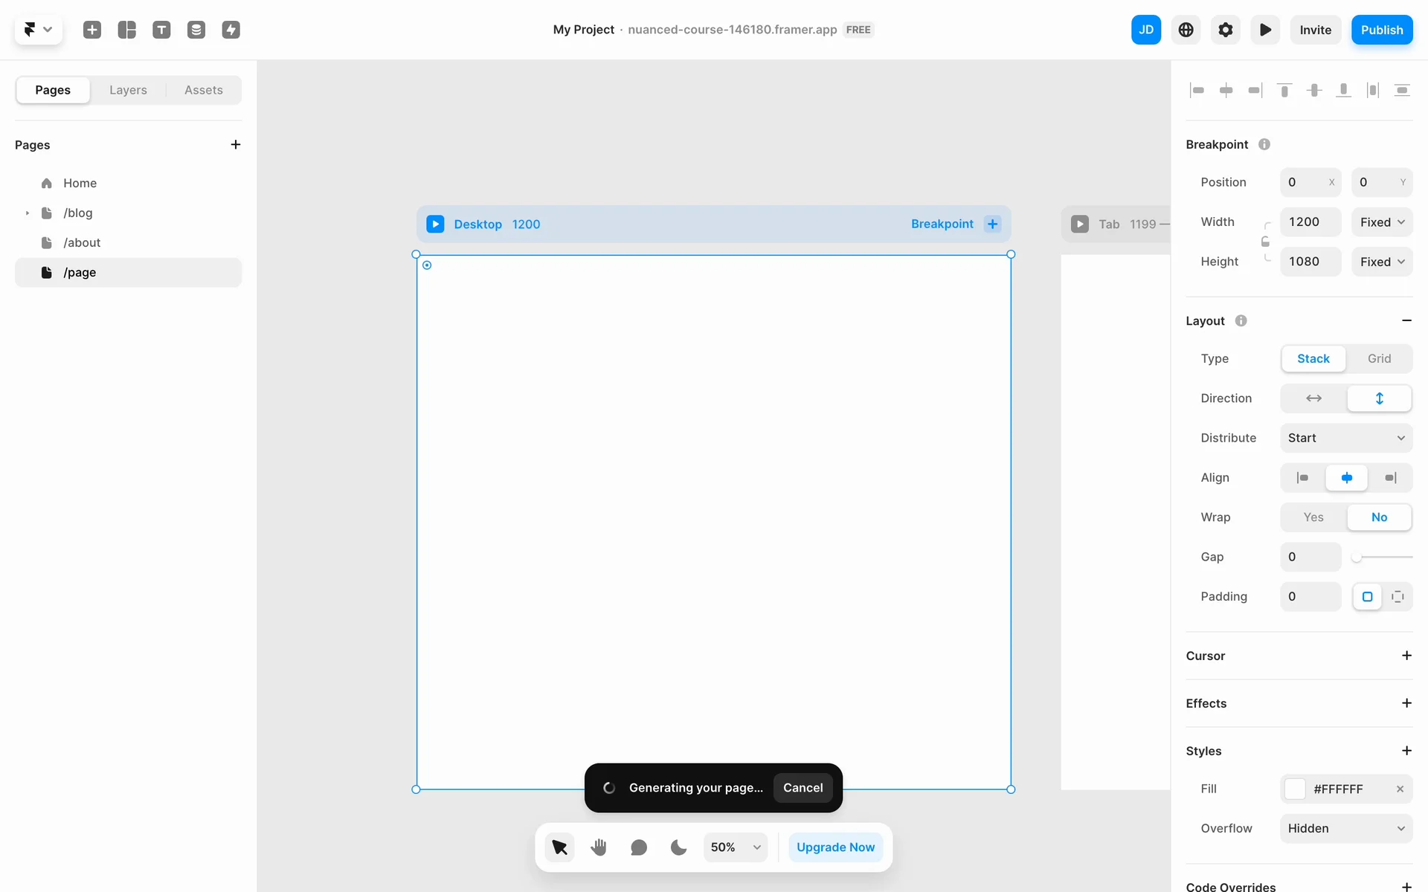Open the Layout tool in top toolbar

127,30
